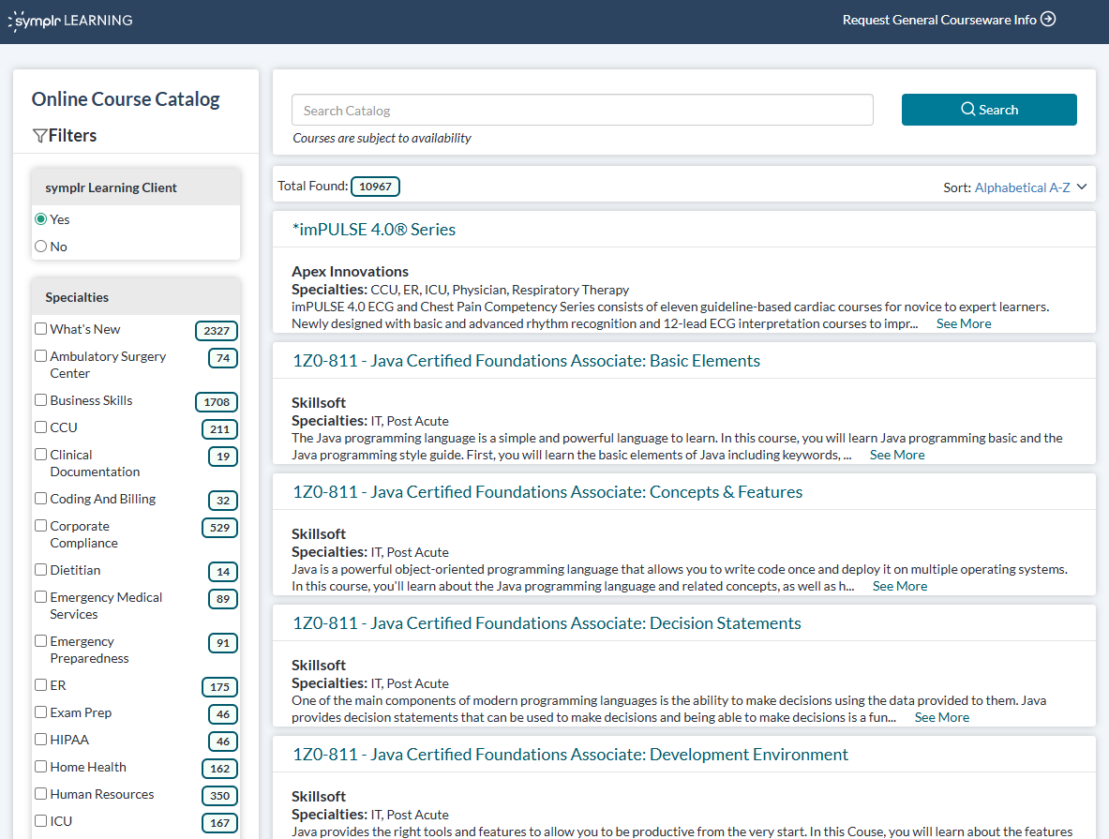Check the ER specialty filter
Viewport: 1109px width, 839px height.
tap(41, 684)
